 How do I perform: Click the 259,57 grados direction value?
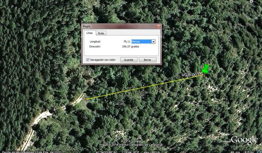pyautogui.click(x=131, y=47)
